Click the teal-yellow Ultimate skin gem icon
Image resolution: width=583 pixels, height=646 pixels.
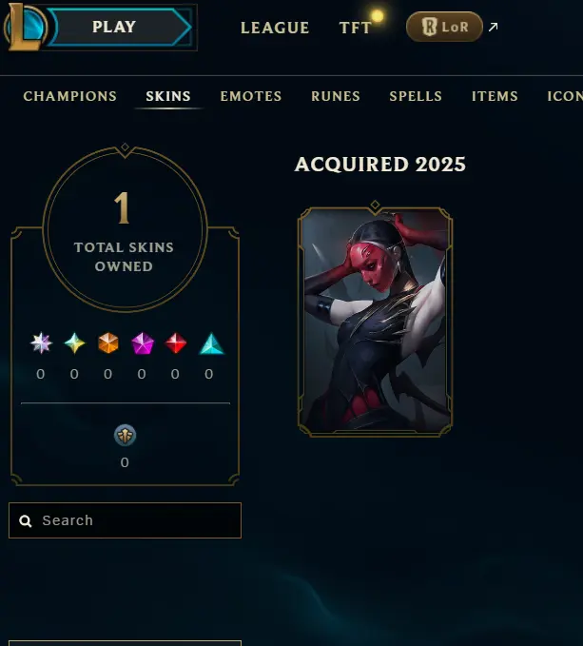click(75, 343)
